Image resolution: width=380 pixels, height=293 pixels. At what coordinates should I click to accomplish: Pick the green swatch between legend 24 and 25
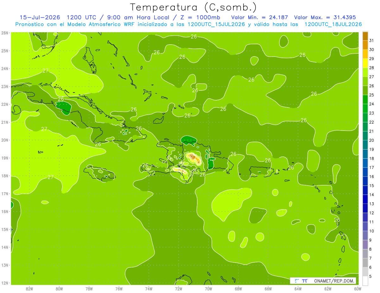[365, 99]
